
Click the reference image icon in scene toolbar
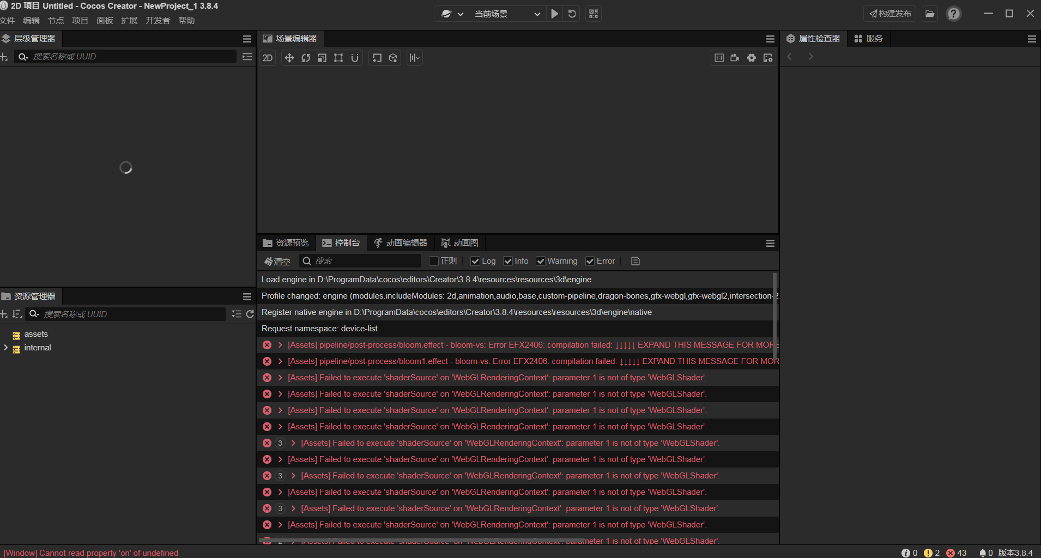coord(719,58)
